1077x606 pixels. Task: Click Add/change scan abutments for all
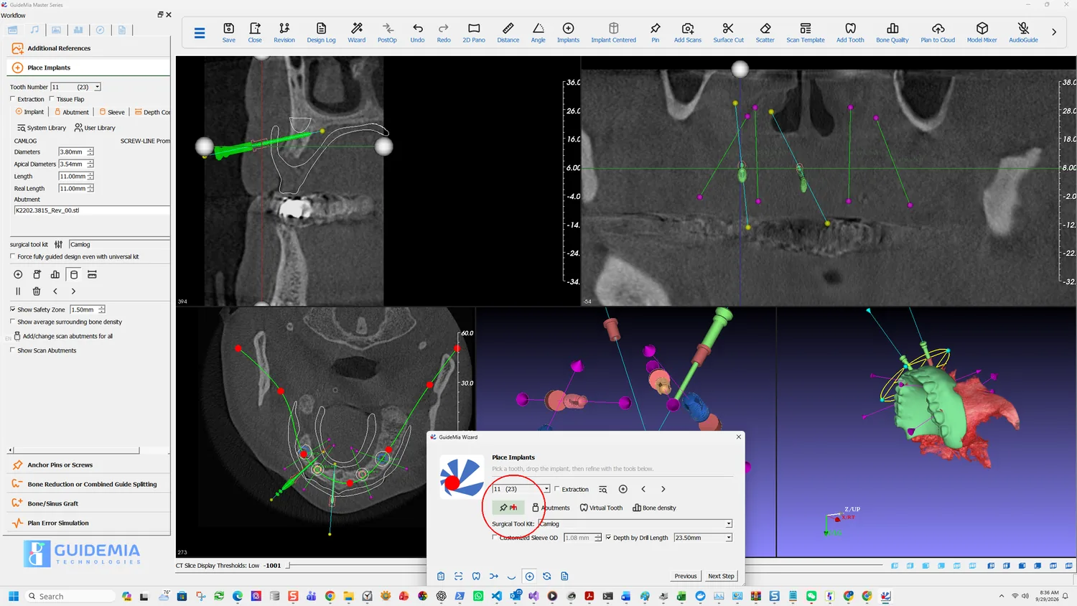coord(63,336)
